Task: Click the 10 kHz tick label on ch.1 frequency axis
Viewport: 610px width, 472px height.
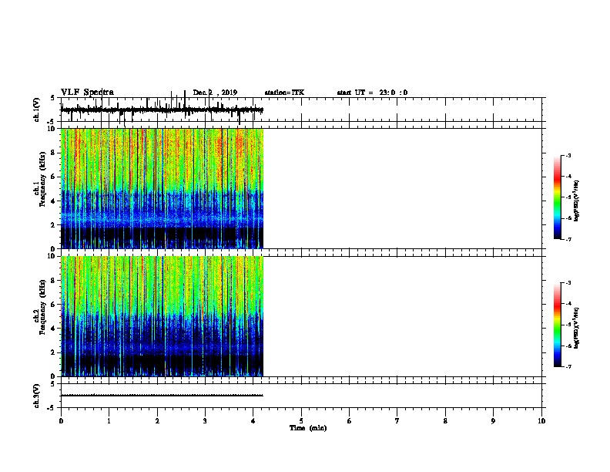Action: (x=52, y=129)
